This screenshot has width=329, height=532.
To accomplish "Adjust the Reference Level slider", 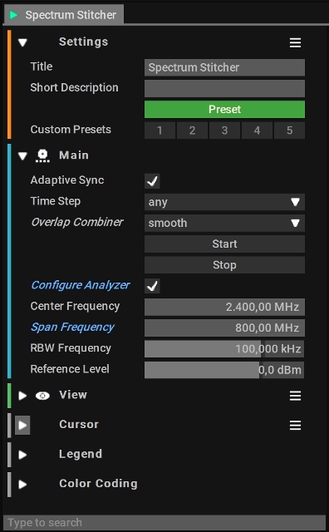I will pos(224,370).
